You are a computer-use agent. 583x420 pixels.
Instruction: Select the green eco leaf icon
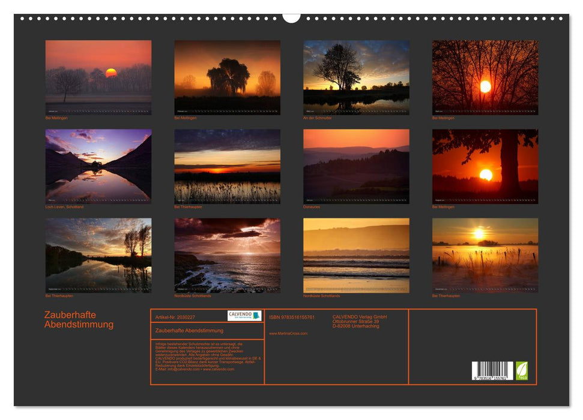click(521, 370)
